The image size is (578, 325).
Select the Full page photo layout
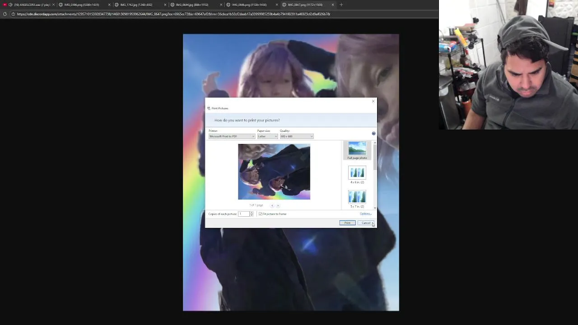(x=357, y=150)
